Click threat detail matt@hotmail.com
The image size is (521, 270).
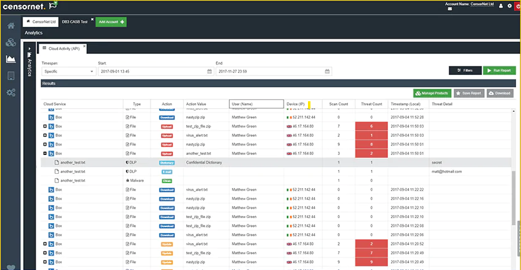[x=447, y=172]
